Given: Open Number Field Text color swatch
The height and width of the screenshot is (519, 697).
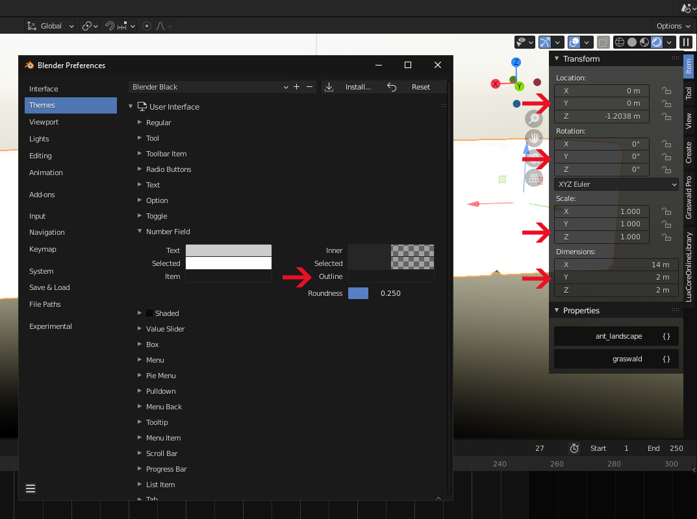Looking at the screenshot, I should pos(229,250).
